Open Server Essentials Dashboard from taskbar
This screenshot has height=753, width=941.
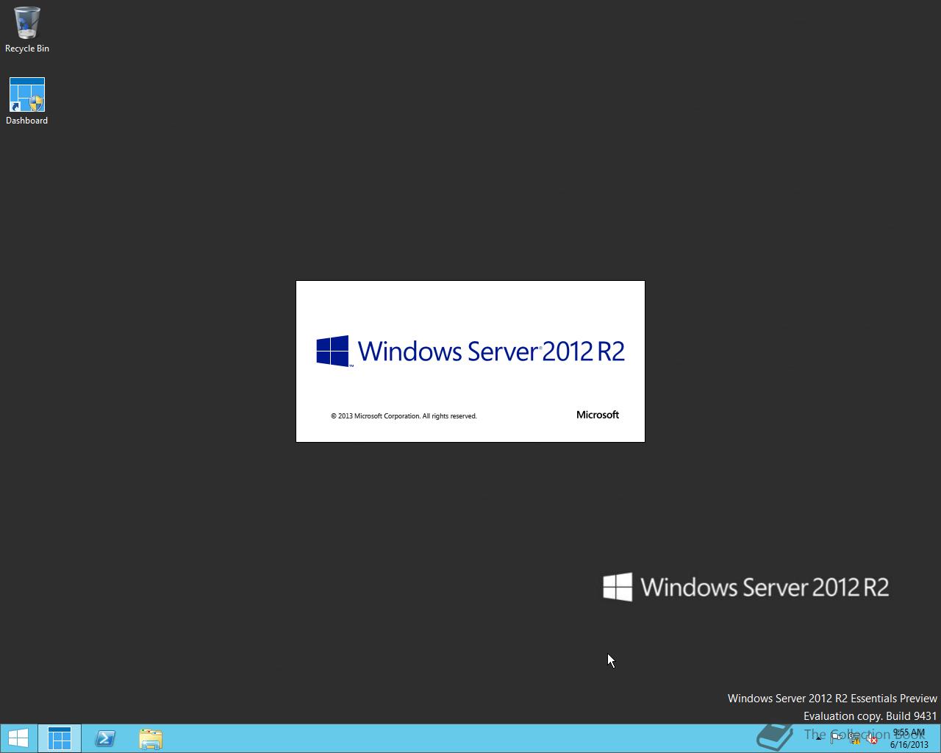(x=60, y=738)
